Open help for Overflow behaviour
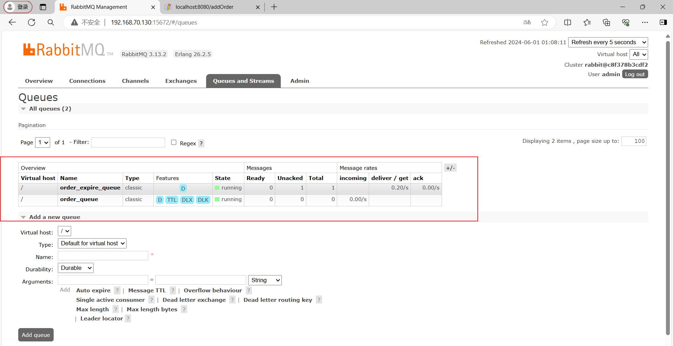The image size is (673, 346). tap(249, 290)
